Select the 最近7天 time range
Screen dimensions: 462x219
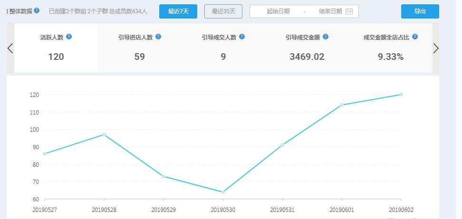point(178,11)
